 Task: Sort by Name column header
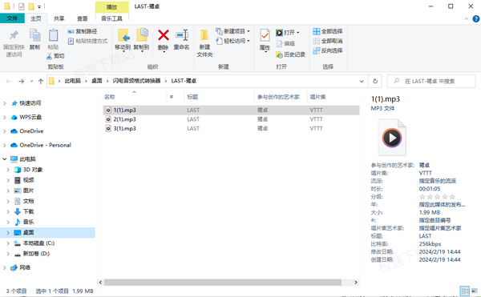point(135,97)
